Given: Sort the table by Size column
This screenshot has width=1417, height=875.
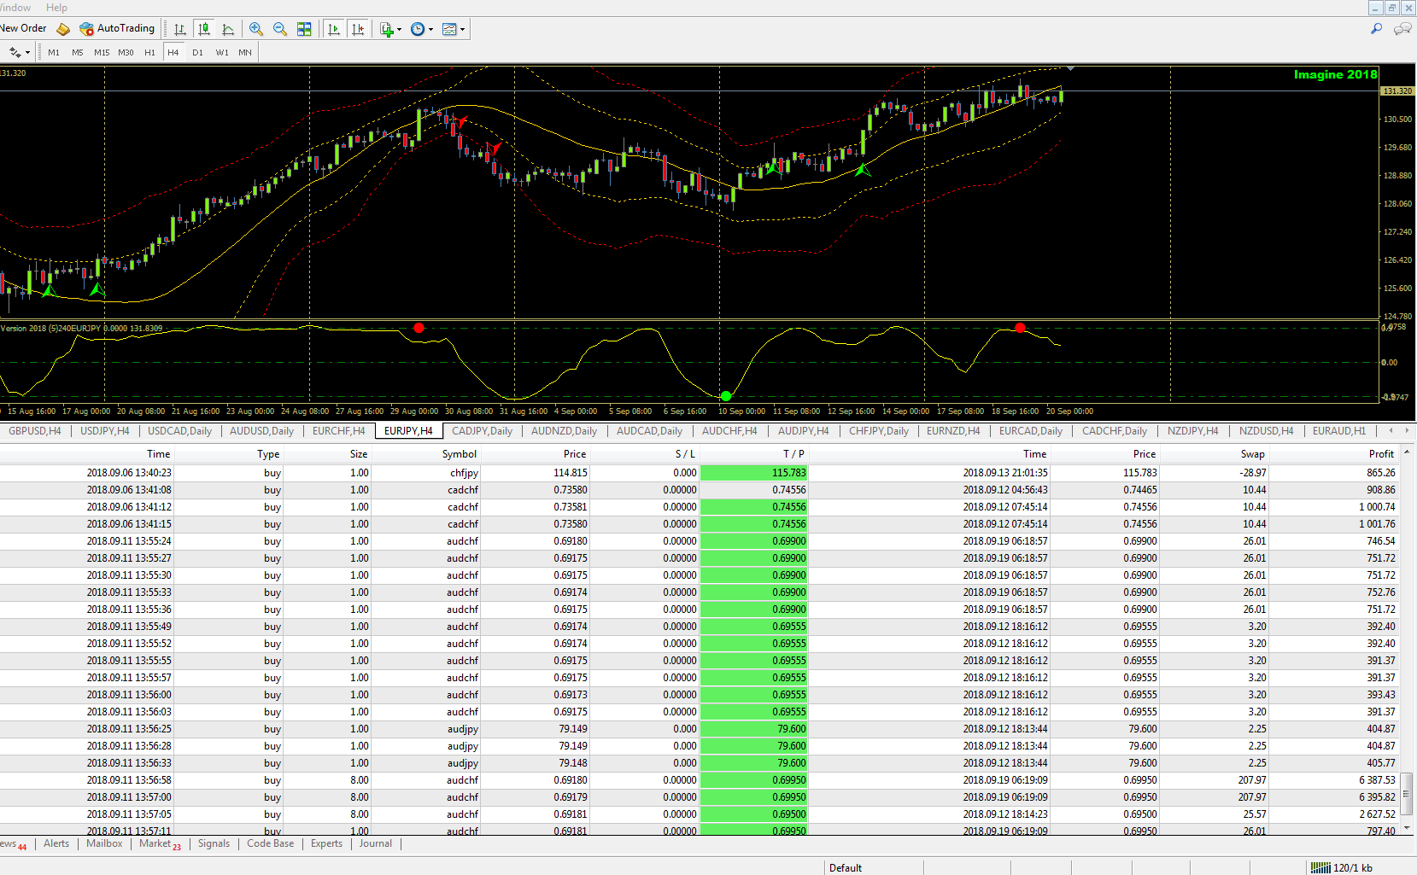Looking at the screenshot, I should (359, 454).
